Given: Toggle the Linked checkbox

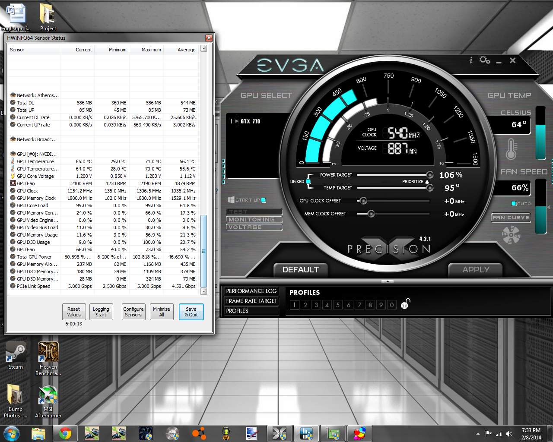Looking at the screenshot, I should pyautogui.click(x=308, y=182).
